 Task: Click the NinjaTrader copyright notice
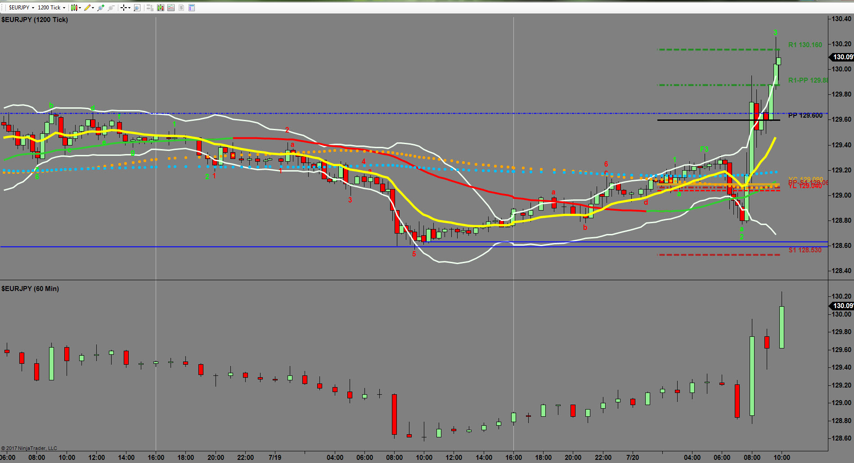29,448
